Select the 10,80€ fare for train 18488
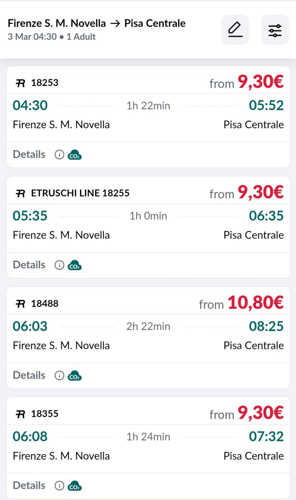 point(255,303)
